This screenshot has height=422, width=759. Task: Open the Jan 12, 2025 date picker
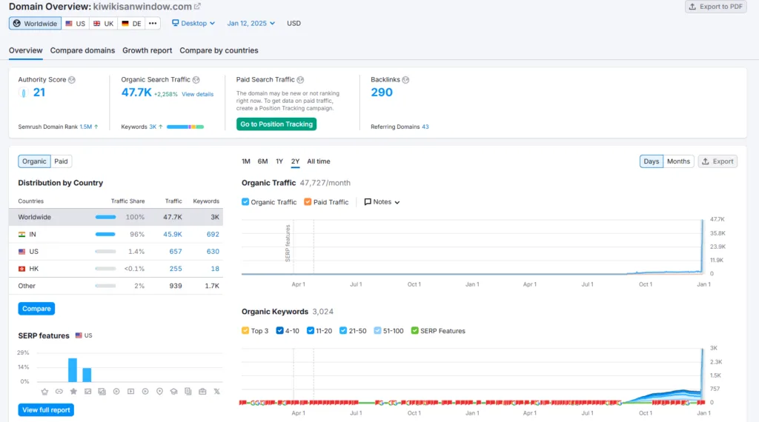(x=251, y=23)
